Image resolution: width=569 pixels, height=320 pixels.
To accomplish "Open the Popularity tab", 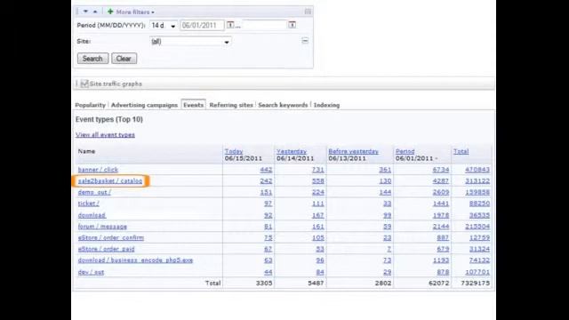I will 90,105.
